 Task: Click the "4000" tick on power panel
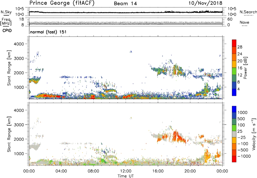pyautogui.click(x=19, y=44)
